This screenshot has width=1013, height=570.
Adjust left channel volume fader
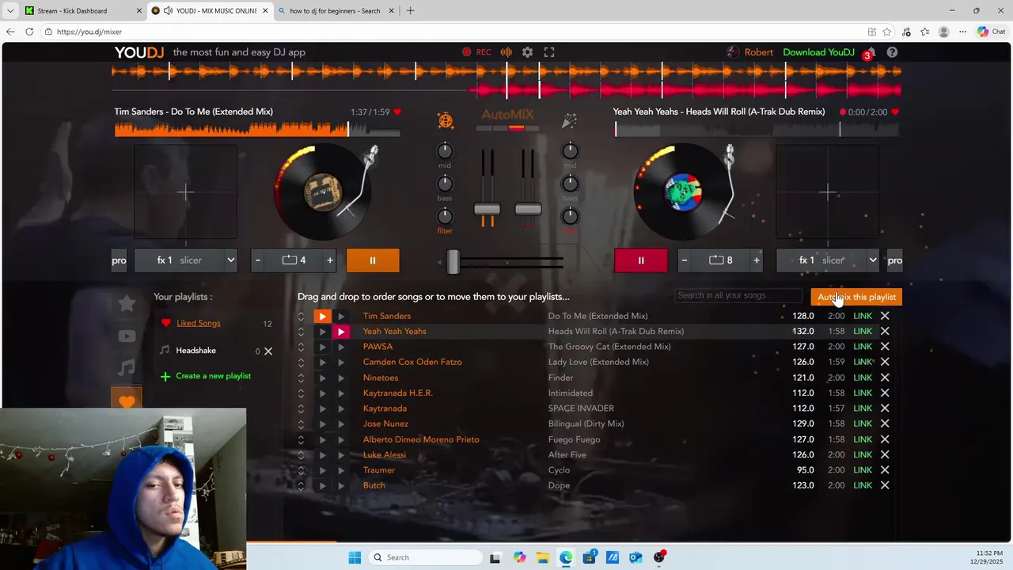pos(487,210)
